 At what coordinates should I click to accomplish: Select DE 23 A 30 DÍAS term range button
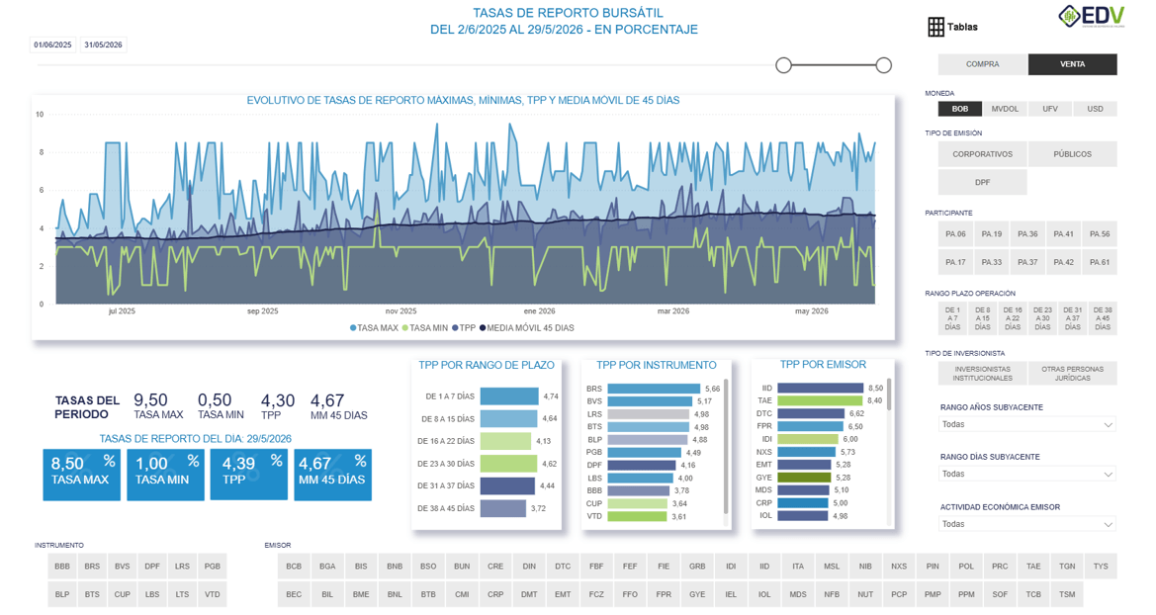(1042, 318)
